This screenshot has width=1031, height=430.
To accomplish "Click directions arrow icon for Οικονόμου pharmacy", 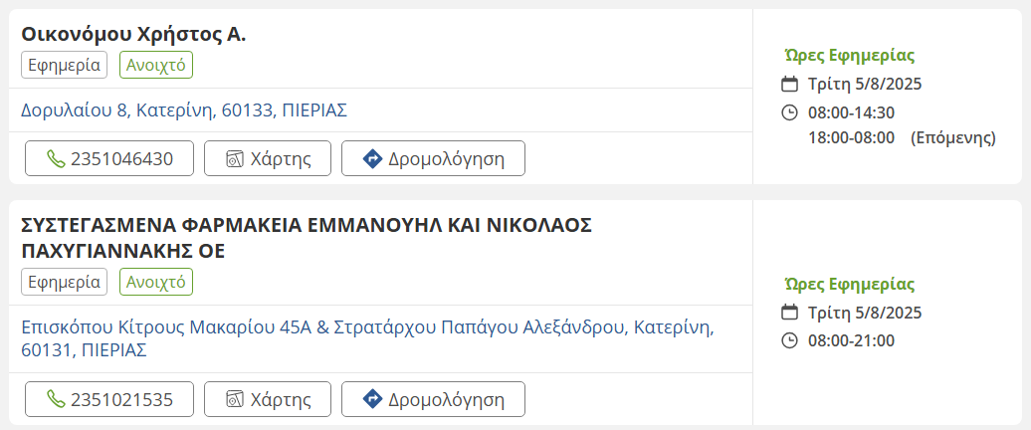I will (x=372, y=158).
